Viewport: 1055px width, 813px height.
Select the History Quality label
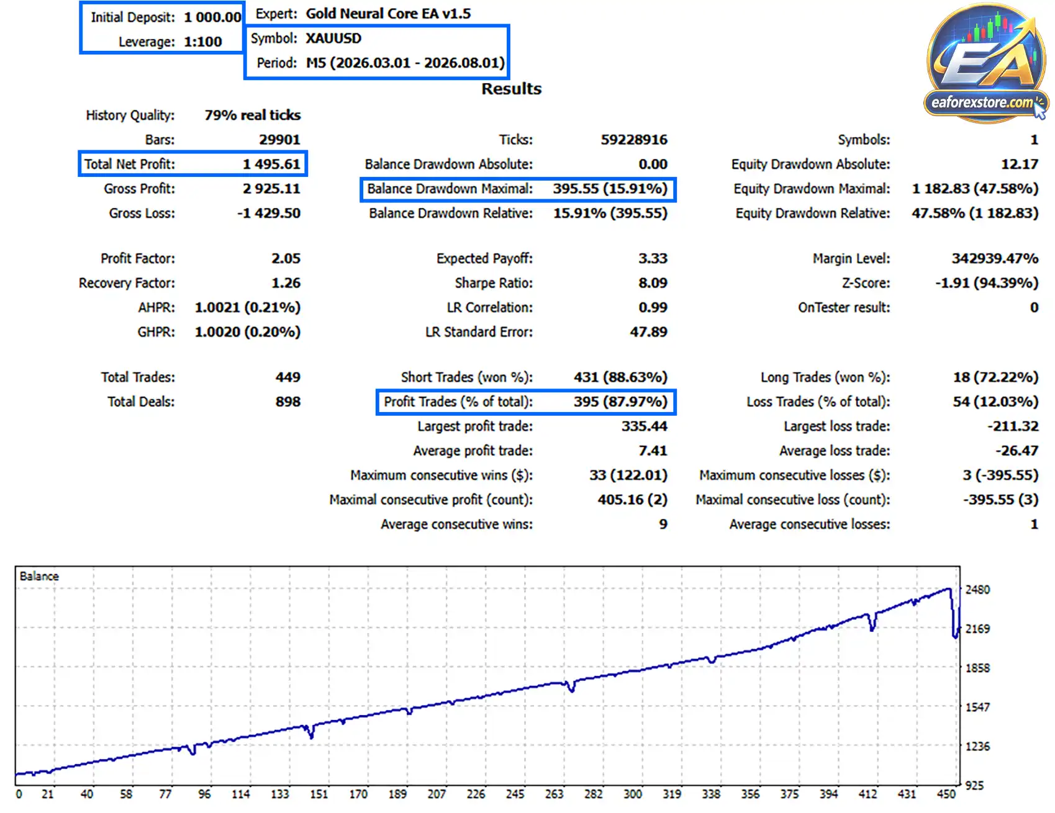coord(130,115)
